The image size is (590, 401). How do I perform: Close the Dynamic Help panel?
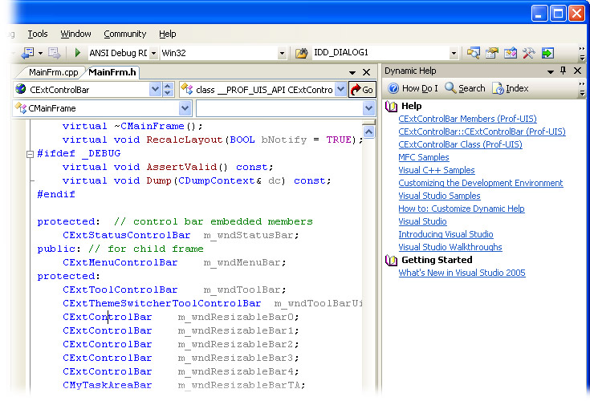point(578,71)
